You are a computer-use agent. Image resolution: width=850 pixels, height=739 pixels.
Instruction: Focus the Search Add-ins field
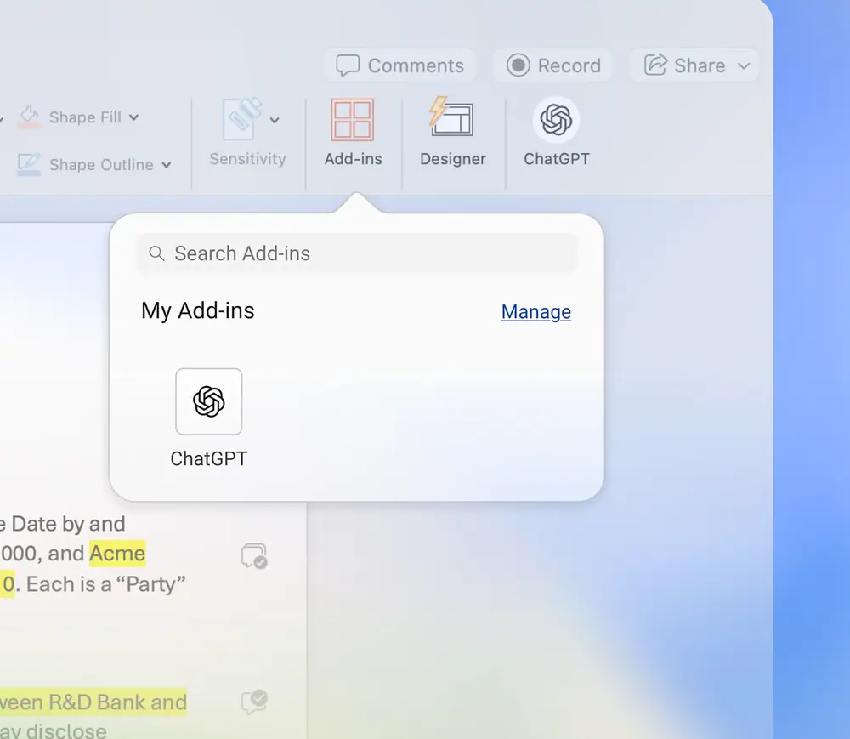point(357,253)
